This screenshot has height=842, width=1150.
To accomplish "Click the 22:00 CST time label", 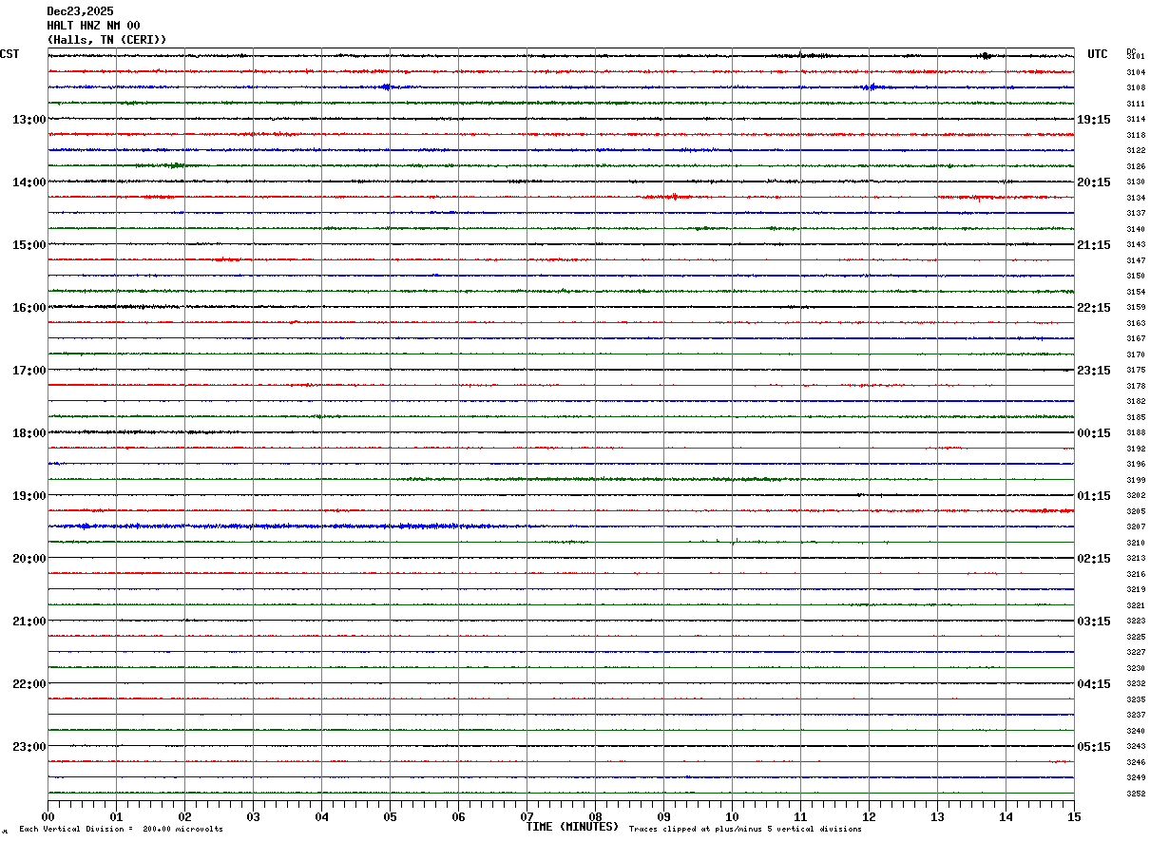I will [x=29, y=684].
